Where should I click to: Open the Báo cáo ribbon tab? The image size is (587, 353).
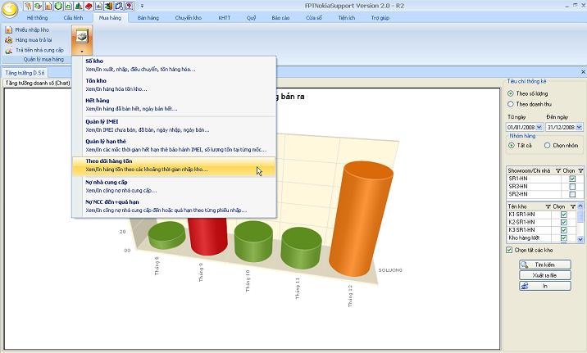tap(280, 17)
